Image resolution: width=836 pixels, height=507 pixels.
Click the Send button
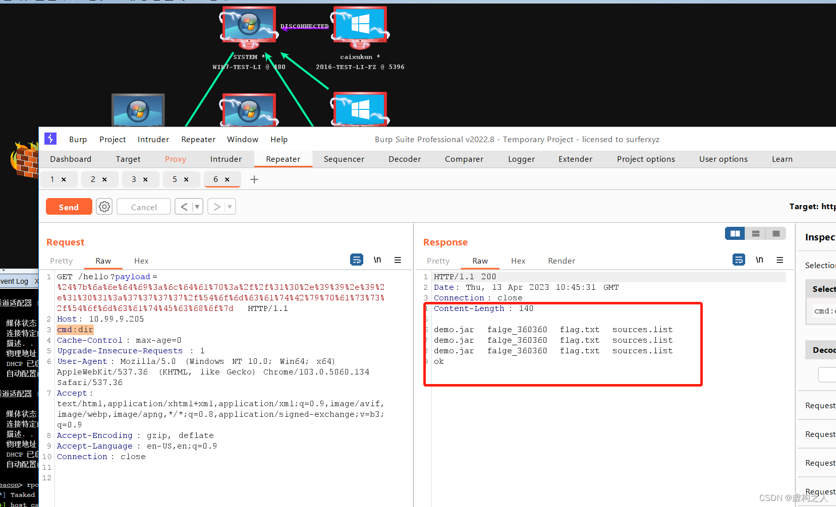(69, 207)
